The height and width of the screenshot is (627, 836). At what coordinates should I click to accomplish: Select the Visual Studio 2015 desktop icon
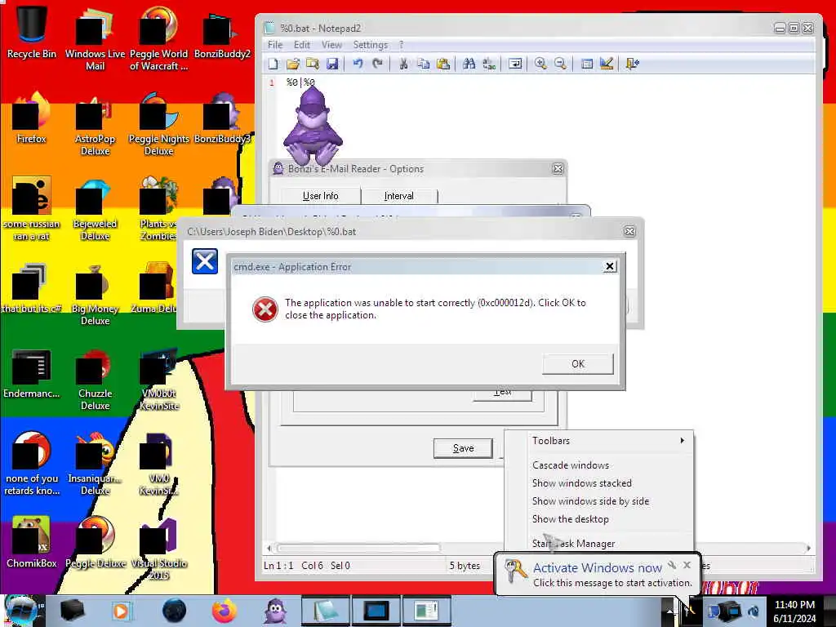point(159,548)
